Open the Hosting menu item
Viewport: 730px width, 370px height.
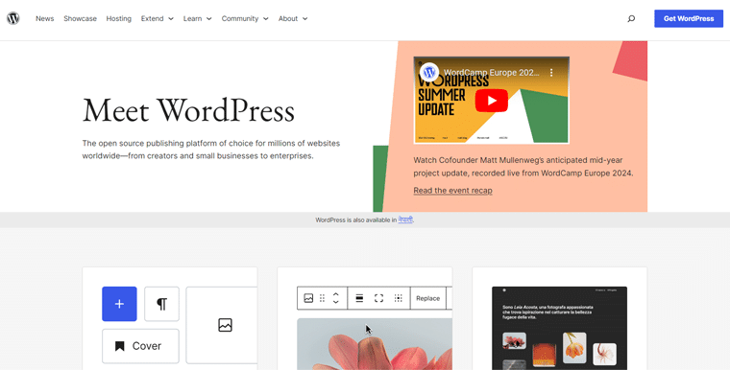119,18
